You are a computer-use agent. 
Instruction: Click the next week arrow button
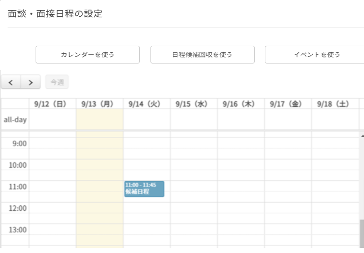point(31,82)
